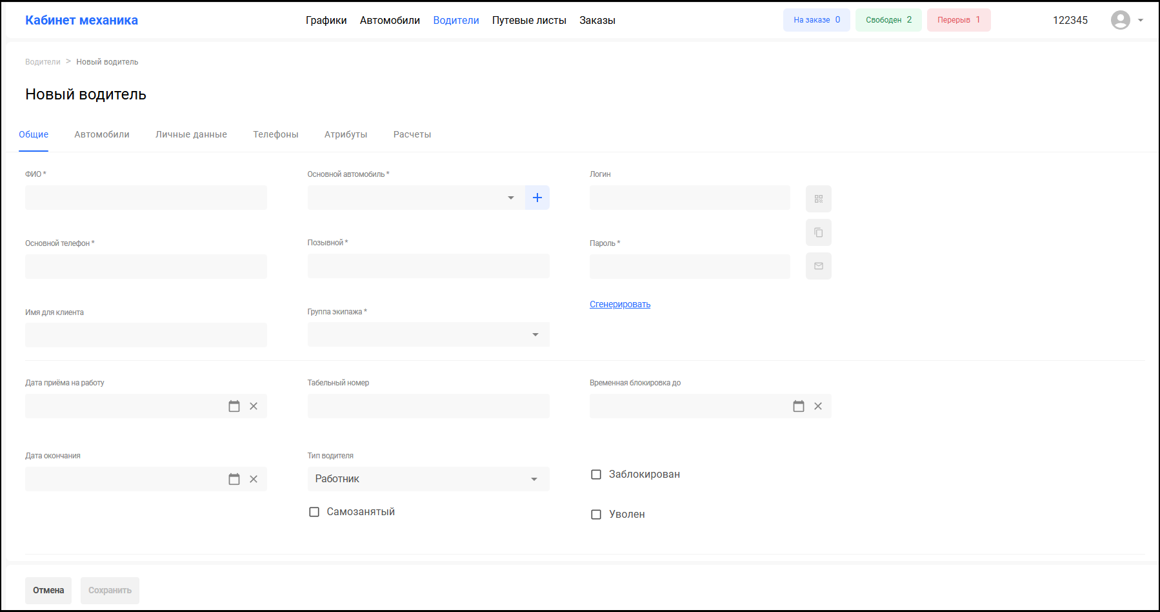
Task: Expand the Основной автомобиль dropdown
Action: tap(510, 198)
